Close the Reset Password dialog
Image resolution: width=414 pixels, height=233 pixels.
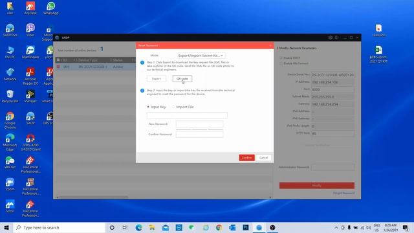pyautogui.click(x=270, y=45)
